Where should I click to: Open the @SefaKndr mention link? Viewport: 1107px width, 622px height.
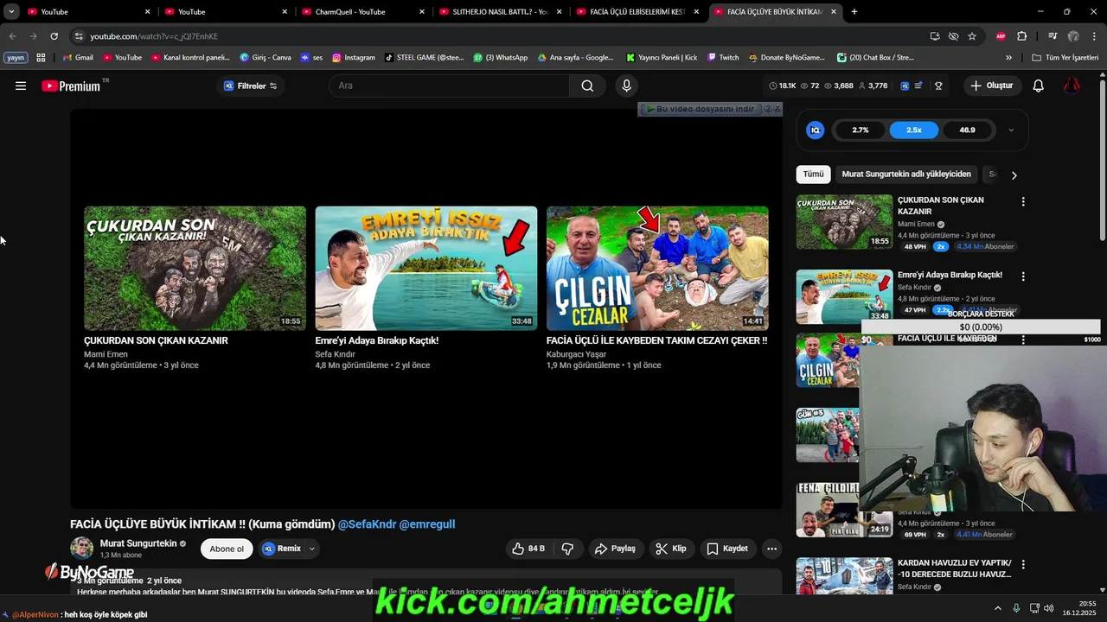(367, 524)
